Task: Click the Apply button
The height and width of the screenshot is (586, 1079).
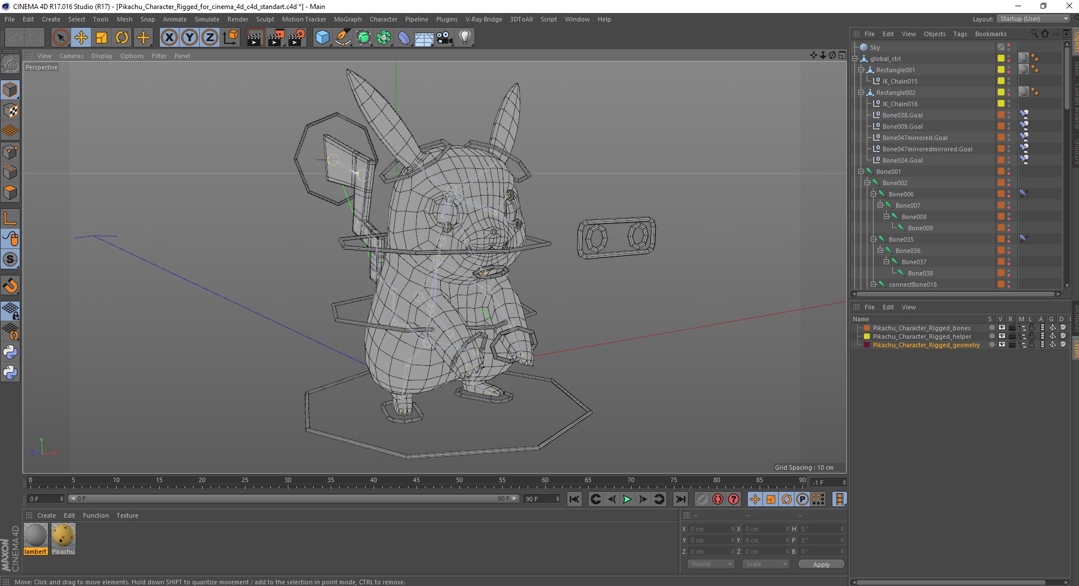Action: pos(821,565)
